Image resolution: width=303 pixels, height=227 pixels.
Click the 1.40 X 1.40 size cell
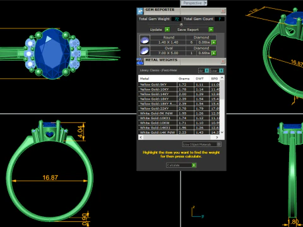point(168,42)
